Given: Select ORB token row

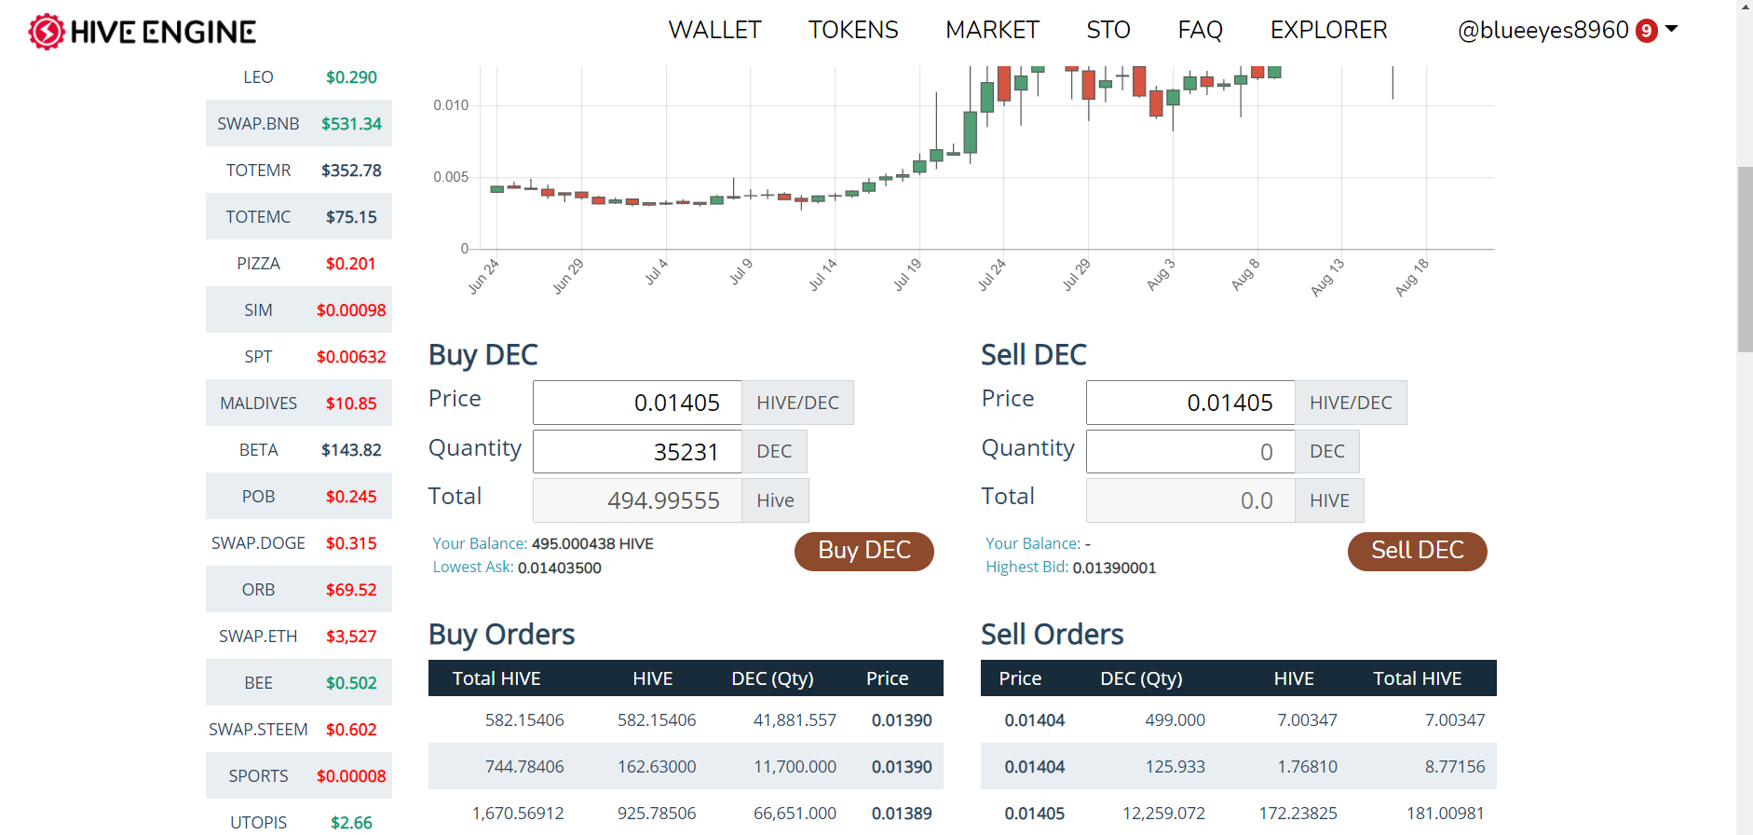Looking at the screenshot, I should (x=299, y=589).
